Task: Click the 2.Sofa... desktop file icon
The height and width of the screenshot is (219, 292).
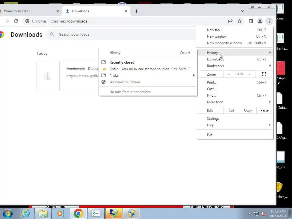Action: tap(280, 98)
